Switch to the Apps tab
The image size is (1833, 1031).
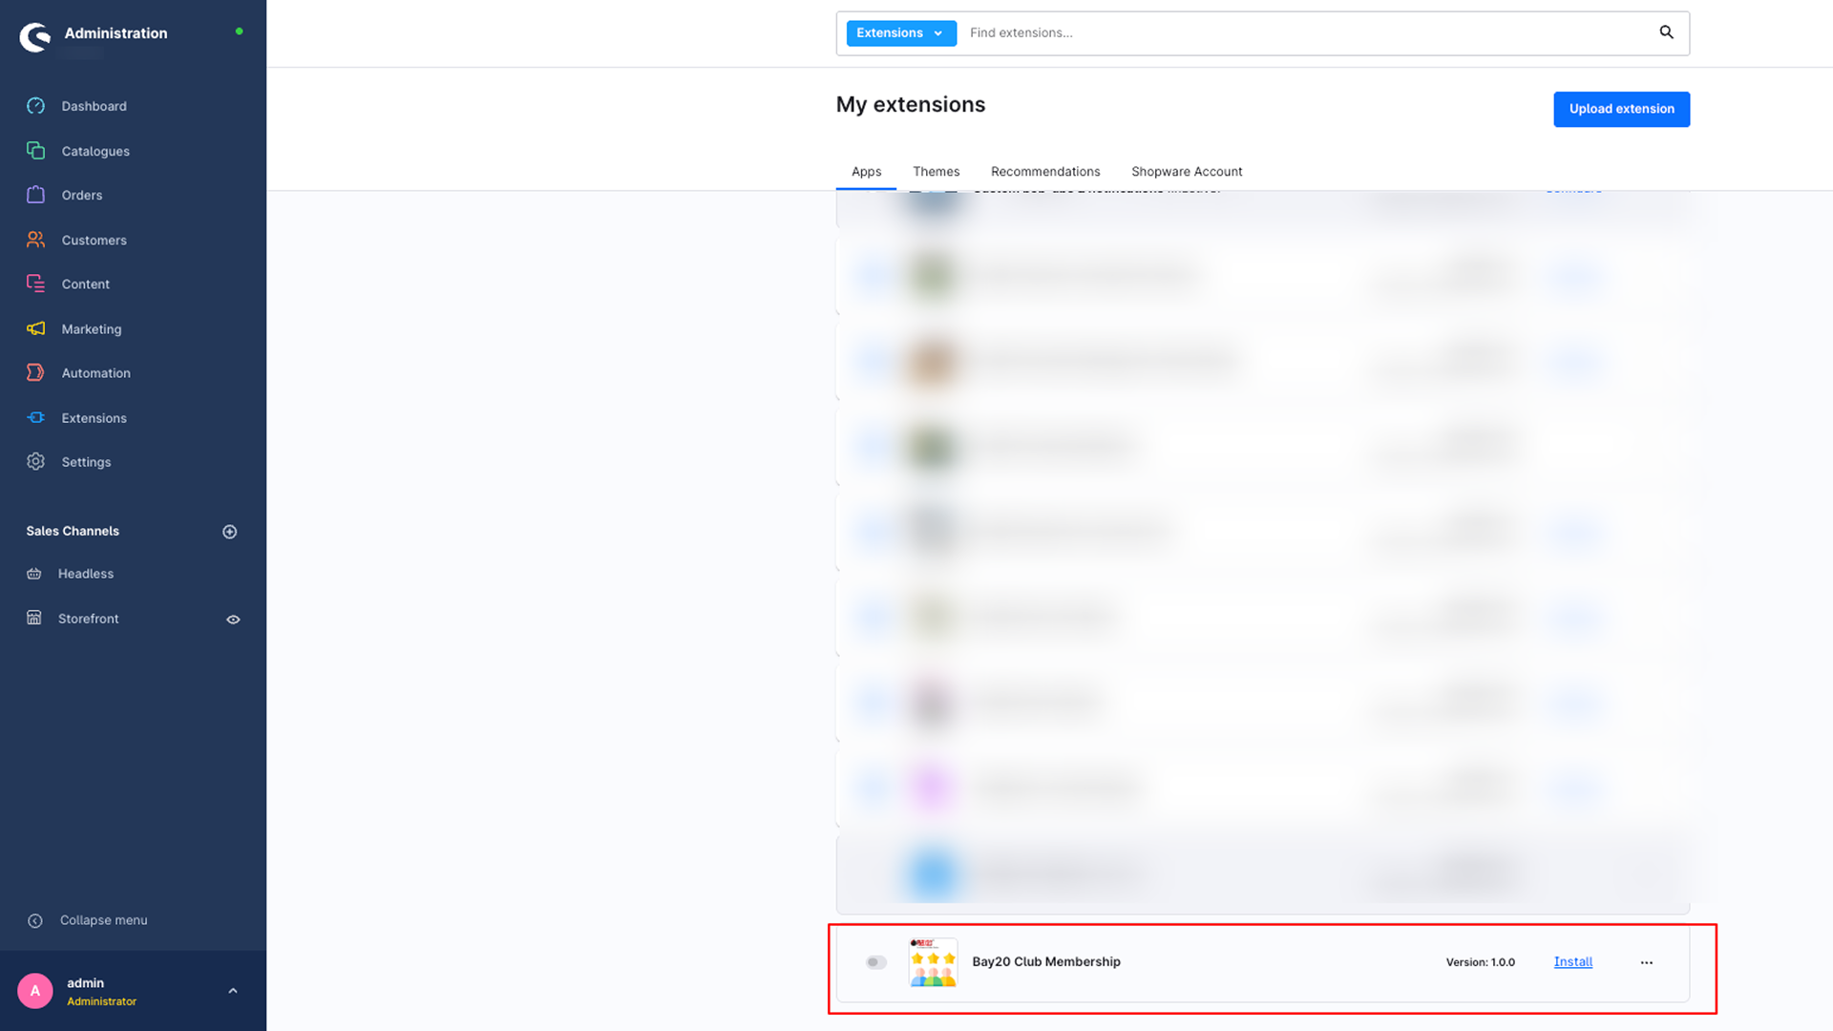[x=866, y=172]
